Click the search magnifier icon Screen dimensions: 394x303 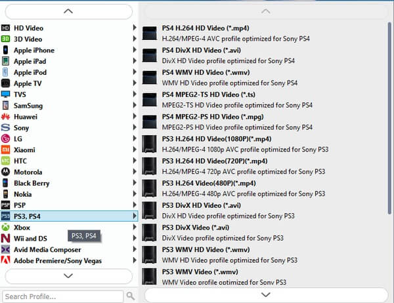(x=131, y=296)
